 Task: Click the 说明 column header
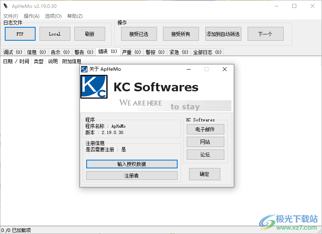point(53,61)
